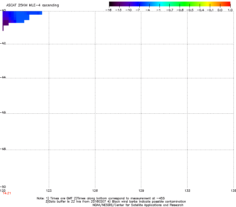This screenshot has height=207, width=236.
Task: Click the -13 colorbar label
Action: click(x=118, y=10)
